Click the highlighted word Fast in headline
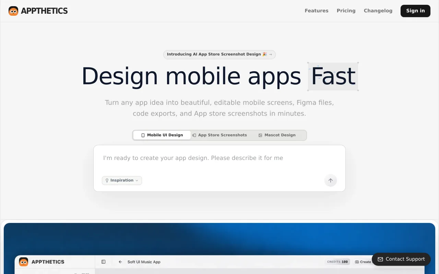 (x=333, y=76)
